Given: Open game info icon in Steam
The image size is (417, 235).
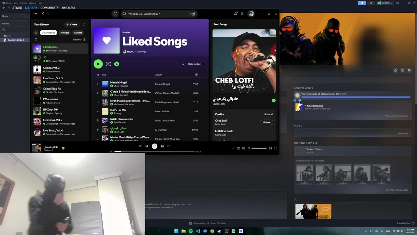Looking at the screenshot, I should (402, 70).
